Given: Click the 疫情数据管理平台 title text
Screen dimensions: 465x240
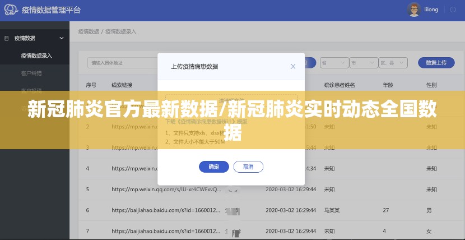Looking at the screenshot, I should point(51,10).
